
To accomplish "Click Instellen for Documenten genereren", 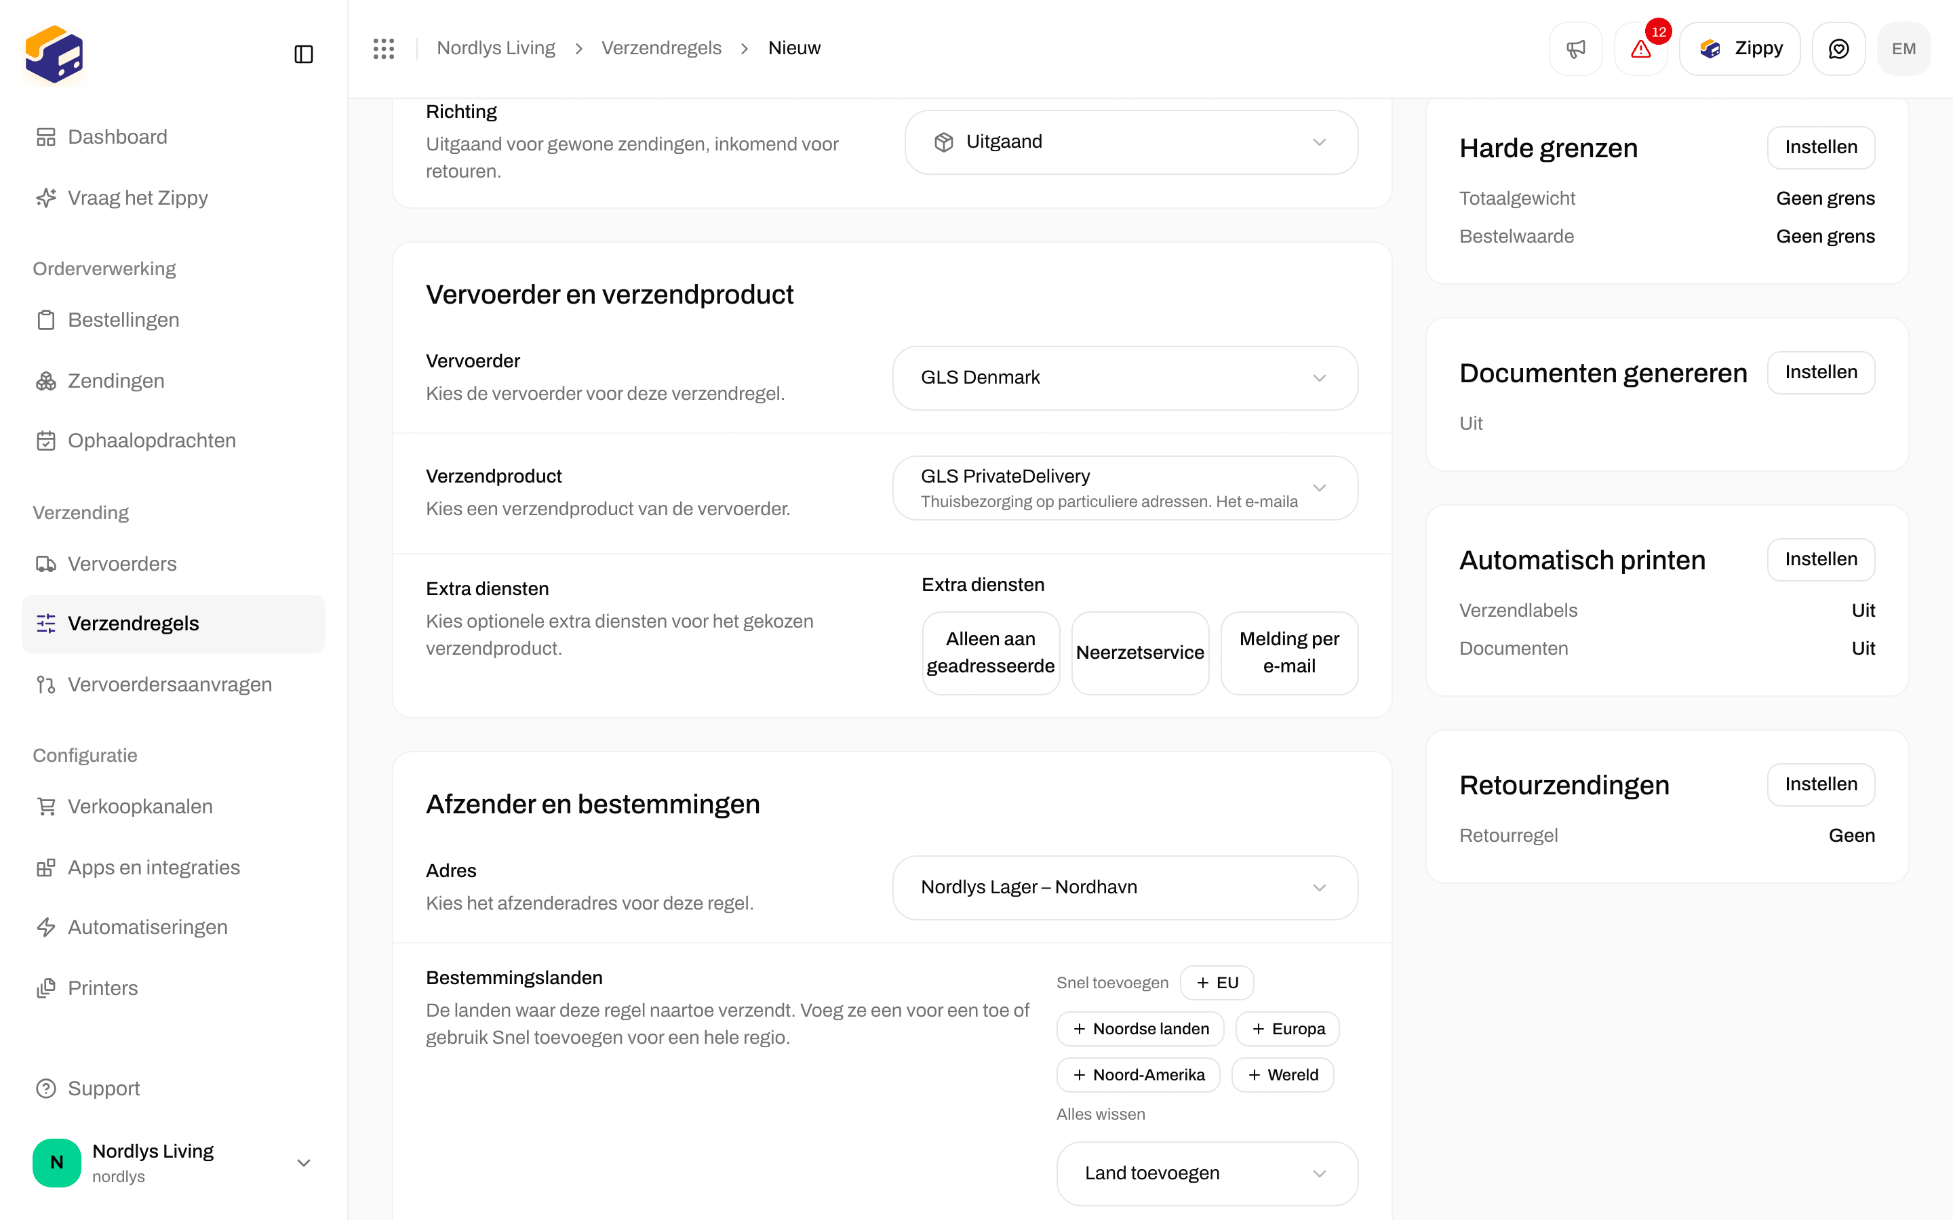I will pos(1821,373).
